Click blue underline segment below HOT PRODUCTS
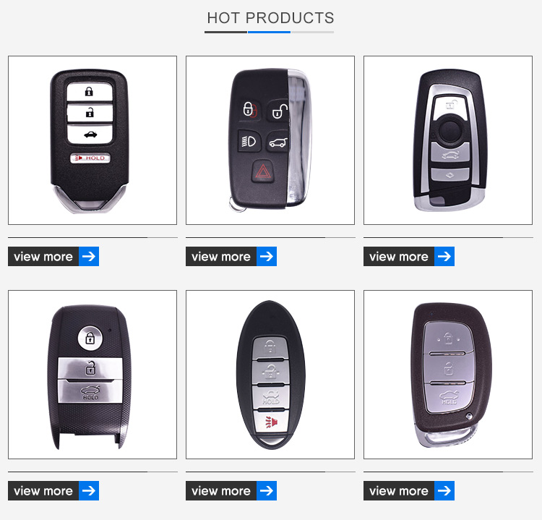The width and height of the screenshot is (542, 520). tap(269, 32)
